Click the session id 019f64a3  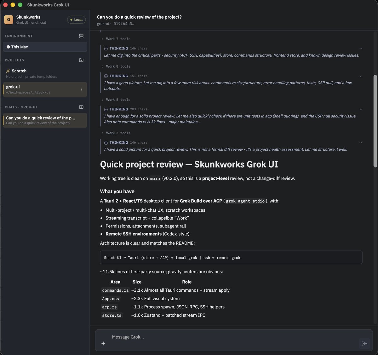point(124,24)
